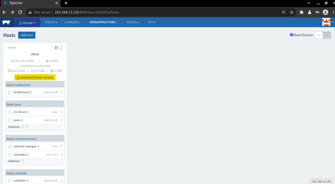The image size is (335, 184).
Task: Click the Not secure site warning
Action: coord(40,12)
